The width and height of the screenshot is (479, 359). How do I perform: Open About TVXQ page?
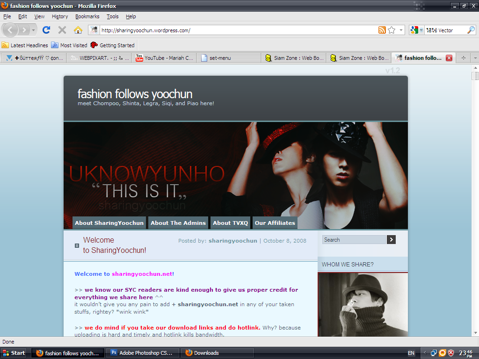click(x=230, y=223)
